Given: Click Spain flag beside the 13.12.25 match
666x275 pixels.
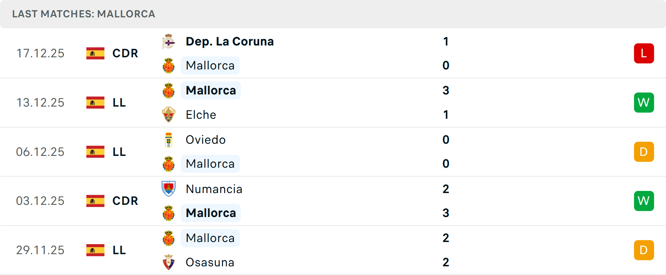Looking at the screenshot, I should (x=95, y=103).
